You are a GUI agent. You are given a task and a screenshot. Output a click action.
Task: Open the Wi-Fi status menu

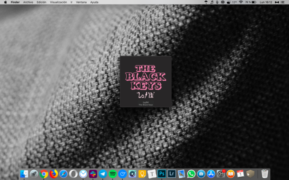241,2
